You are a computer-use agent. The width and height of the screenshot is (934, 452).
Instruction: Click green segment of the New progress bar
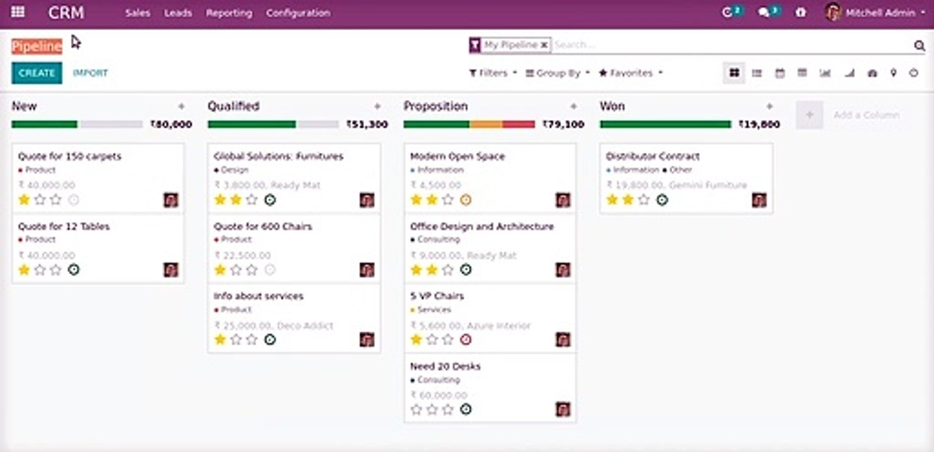point(44,124)
